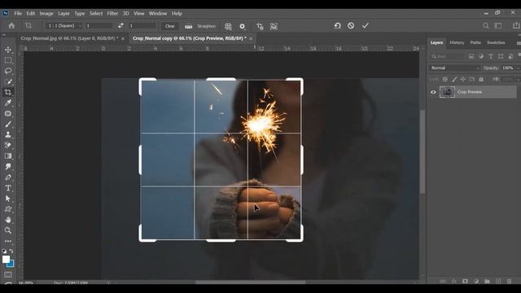Select the Move tool
Screen dimensions: 521x293
coord(8,50)
